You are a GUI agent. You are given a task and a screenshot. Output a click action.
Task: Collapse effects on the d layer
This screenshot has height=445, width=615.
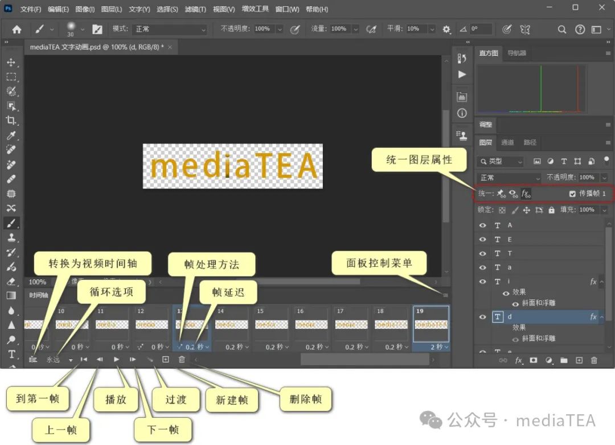coord(602,317)
